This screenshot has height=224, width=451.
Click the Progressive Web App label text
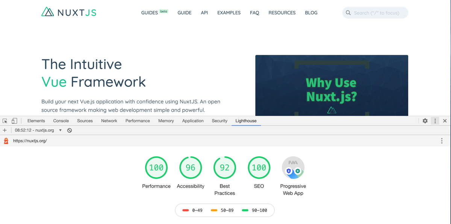pyautogui.click(x=293, y=190)
